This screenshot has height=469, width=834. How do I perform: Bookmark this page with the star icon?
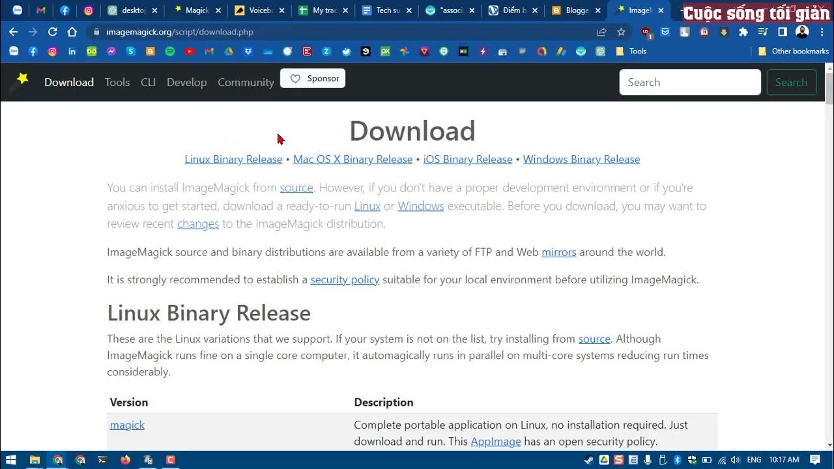[x=621, y=32]
